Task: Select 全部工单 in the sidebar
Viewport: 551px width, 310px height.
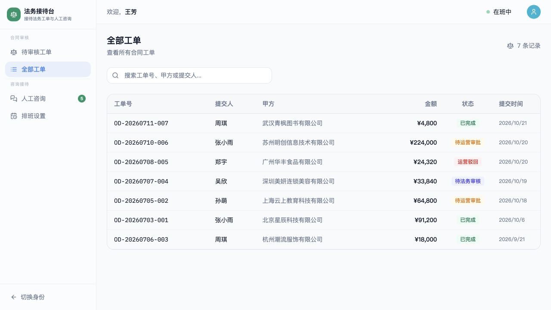Action: tap(48, 69)
